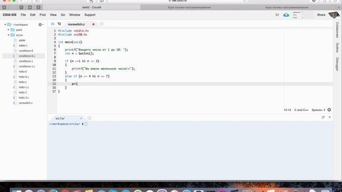
Task: Select the src1w folder
Action: tap(19, 35)
